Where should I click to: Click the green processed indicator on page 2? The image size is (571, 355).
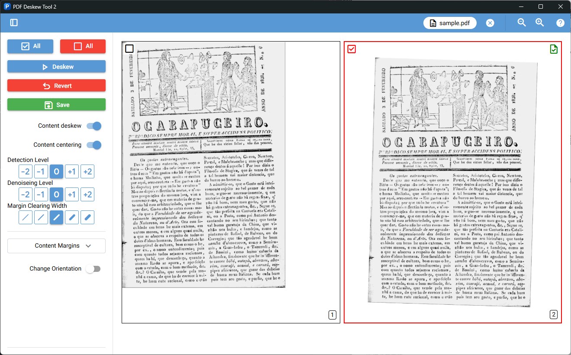[553, 49]
